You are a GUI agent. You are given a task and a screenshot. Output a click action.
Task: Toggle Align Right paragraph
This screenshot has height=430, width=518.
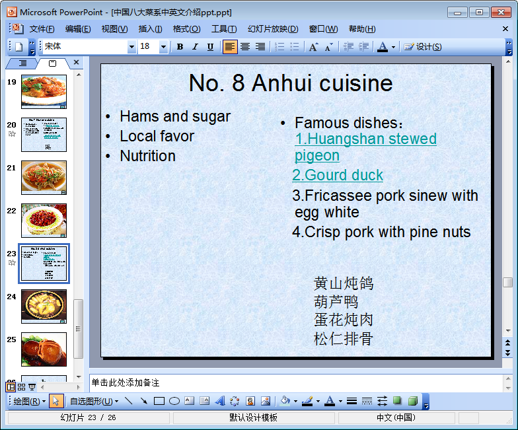260,47
